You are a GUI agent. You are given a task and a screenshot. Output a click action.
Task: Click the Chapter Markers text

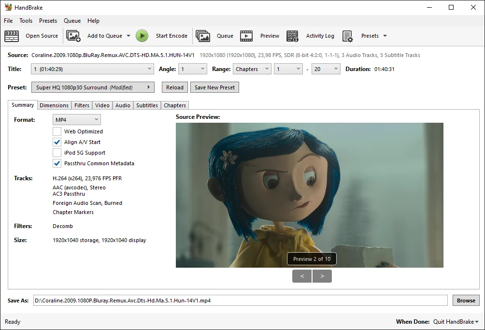(x=73, y=212)
